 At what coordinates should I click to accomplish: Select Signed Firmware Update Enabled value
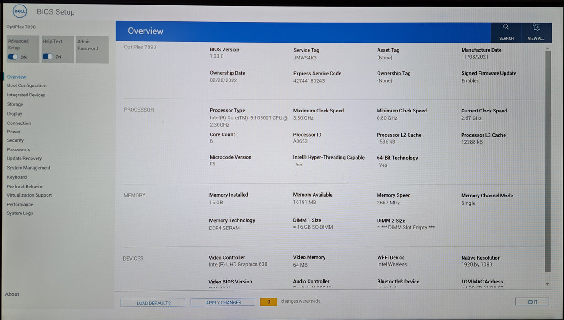tap(470, 80)
